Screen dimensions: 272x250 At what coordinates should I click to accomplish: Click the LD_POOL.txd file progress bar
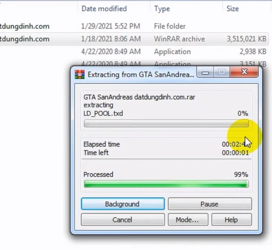(x=166, y=123)
